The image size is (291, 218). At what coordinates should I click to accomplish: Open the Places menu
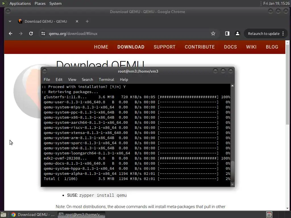[x=40, y=3]
